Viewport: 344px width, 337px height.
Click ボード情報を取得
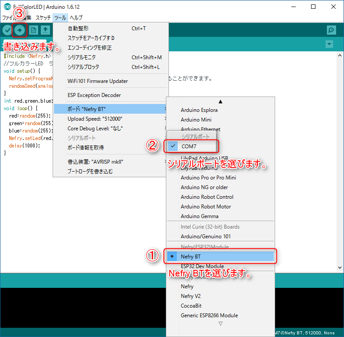(111, 147)
